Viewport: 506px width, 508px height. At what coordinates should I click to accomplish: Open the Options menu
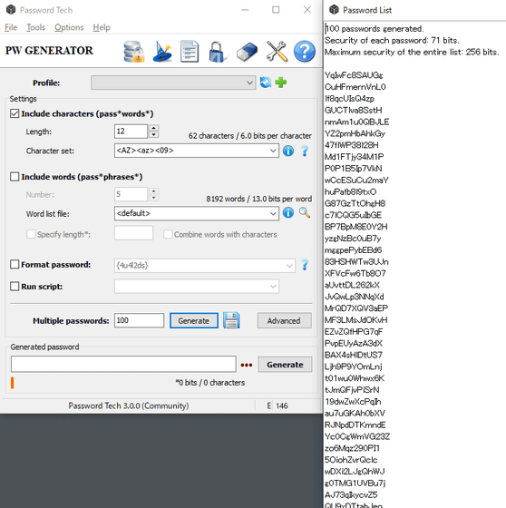[x=69, y=27]
